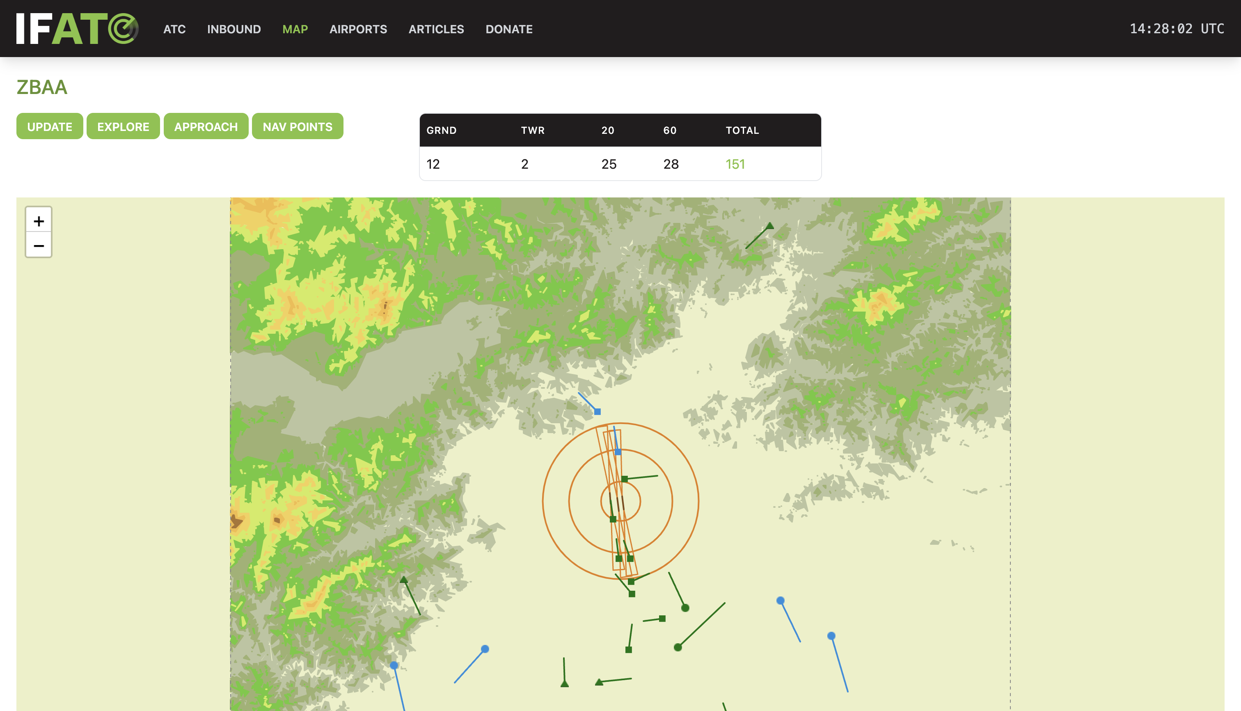Image resolution: width=1241 pixels, height=711 pixels.
Task: Click green triangle aircraft at map top
Action: point(770,226)
